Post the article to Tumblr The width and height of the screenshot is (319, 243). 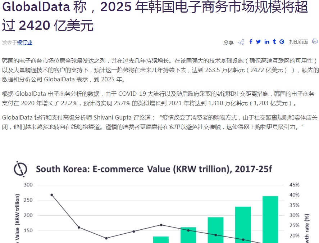coord(274,42)
